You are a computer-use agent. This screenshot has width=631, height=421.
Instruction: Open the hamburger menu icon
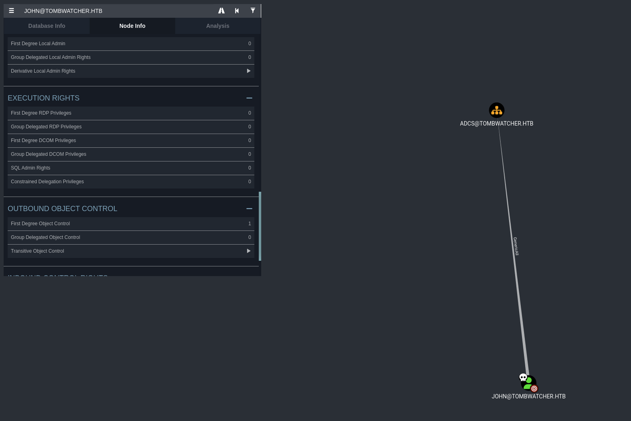coord(11,11)
